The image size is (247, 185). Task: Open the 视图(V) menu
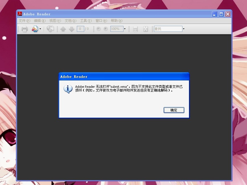[x=55, y=21]
